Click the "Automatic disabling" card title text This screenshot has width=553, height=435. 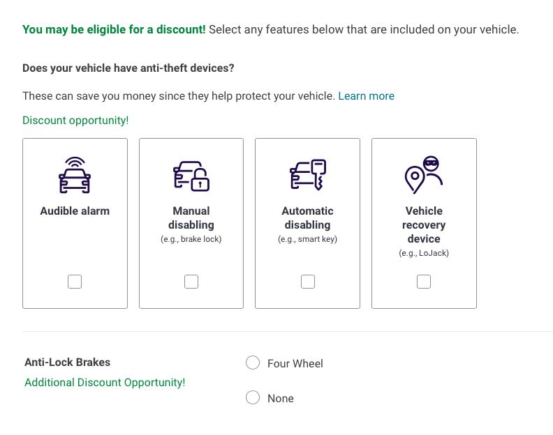point(307,217)
